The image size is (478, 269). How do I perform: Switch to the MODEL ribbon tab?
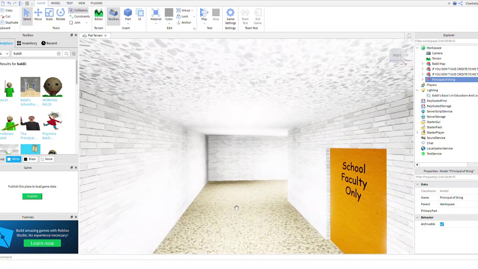(x=56, y=3)
